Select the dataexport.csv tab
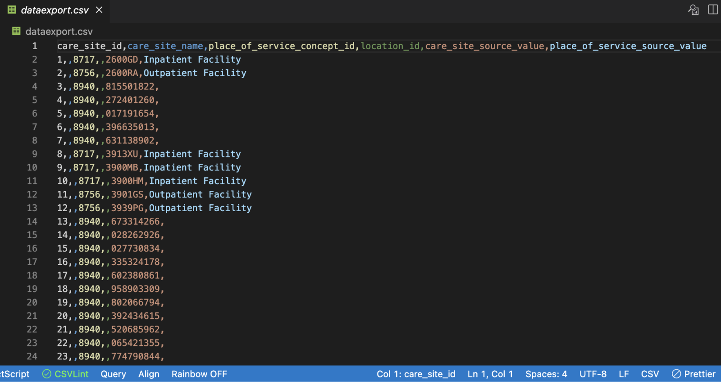The width and height of the screenshot is (721, 382). pyautogui.click(x=55, y=10)
